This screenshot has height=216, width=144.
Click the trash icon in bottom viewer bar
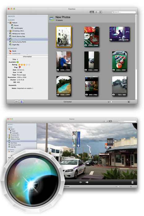133,182
